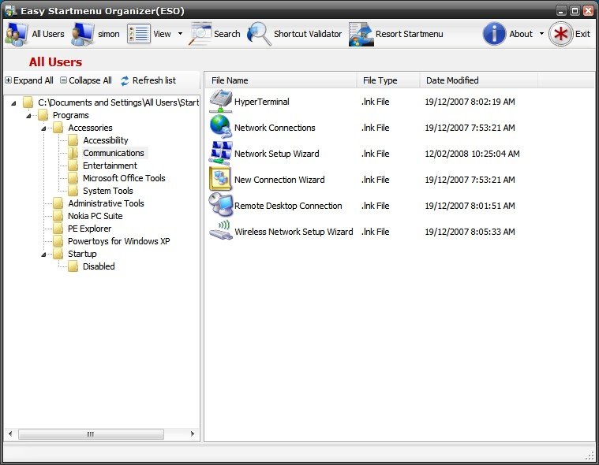Screen dimensions: 599x465
Task: Select the New Connection Wizard file name
Action: (x=279, y=180)
